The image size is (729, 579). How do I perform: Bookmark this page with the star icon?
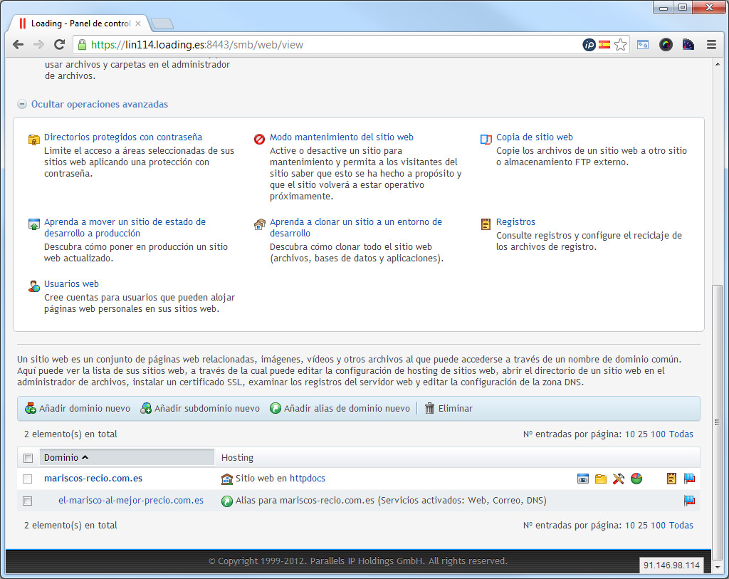[620, 45]
